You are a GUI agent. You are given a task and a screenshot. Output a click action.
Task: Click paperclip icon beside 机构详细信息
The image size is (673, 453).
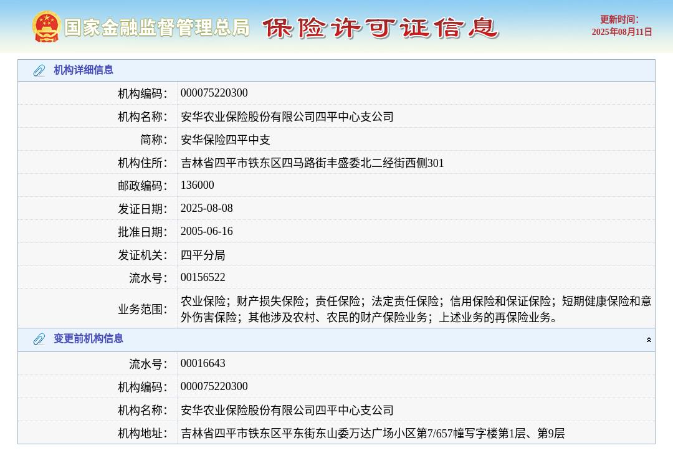(x=39, y=70)
